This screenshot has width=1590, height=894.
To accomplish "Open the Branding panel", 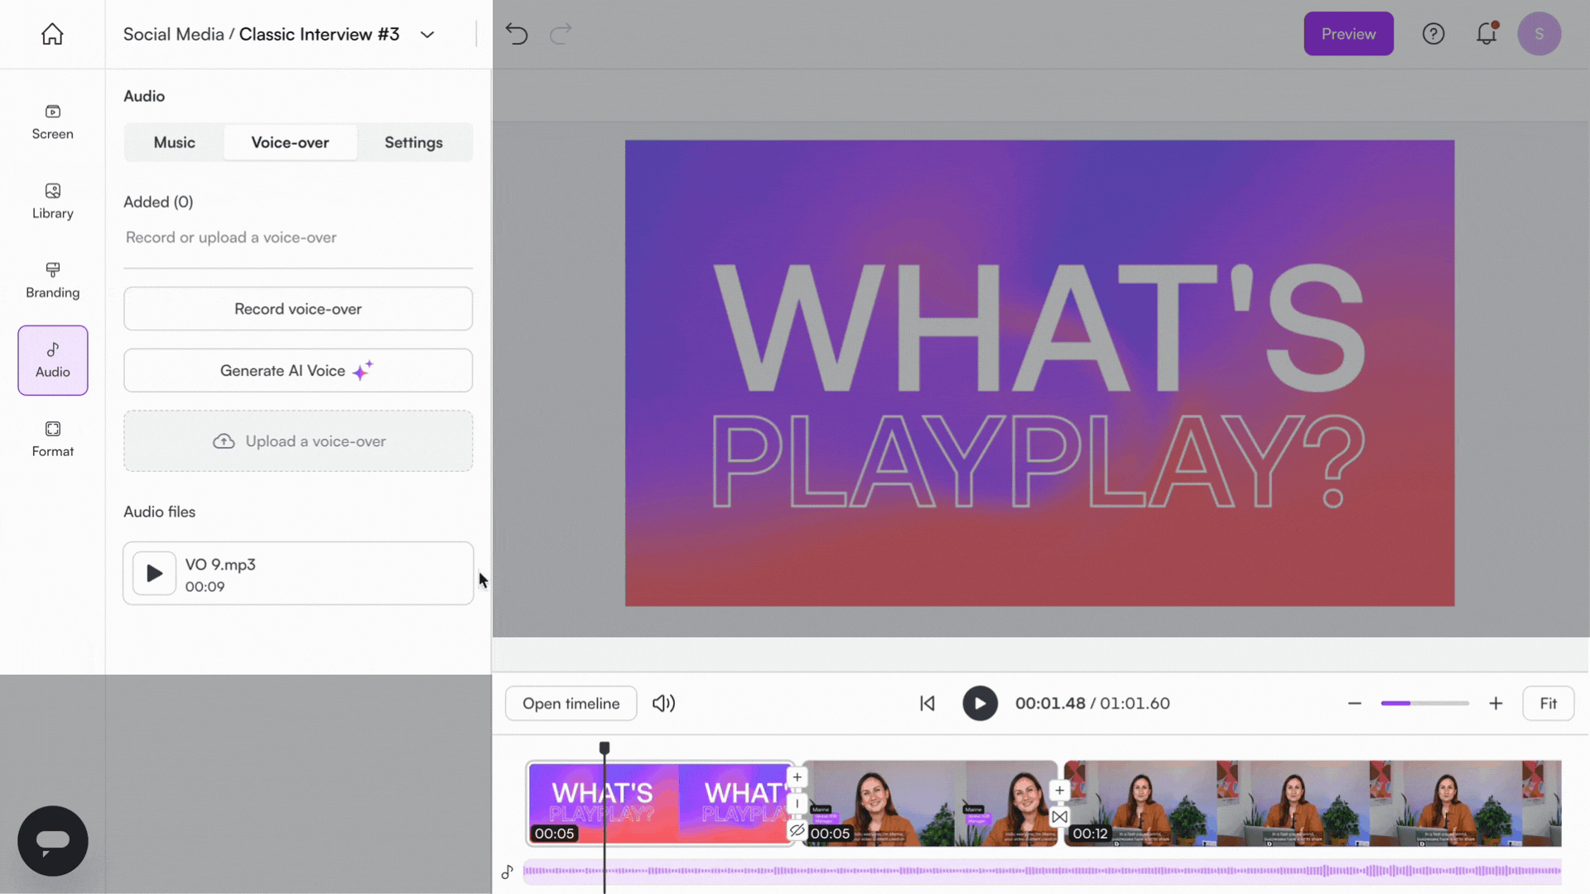I will (x=52, y=281).
